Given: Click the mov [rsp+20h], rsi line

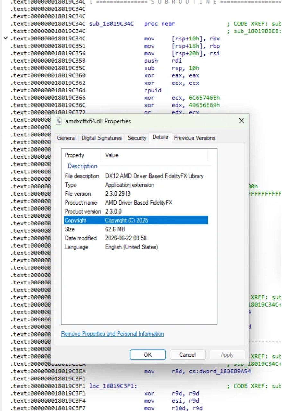Looking at the screenshot, I should click(x=182, y=53).
